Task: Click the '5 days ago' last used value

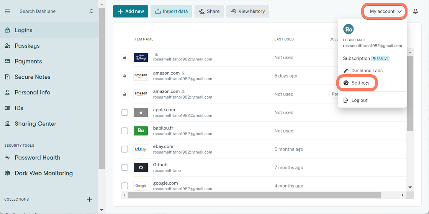Action: (x=286, y=76)
